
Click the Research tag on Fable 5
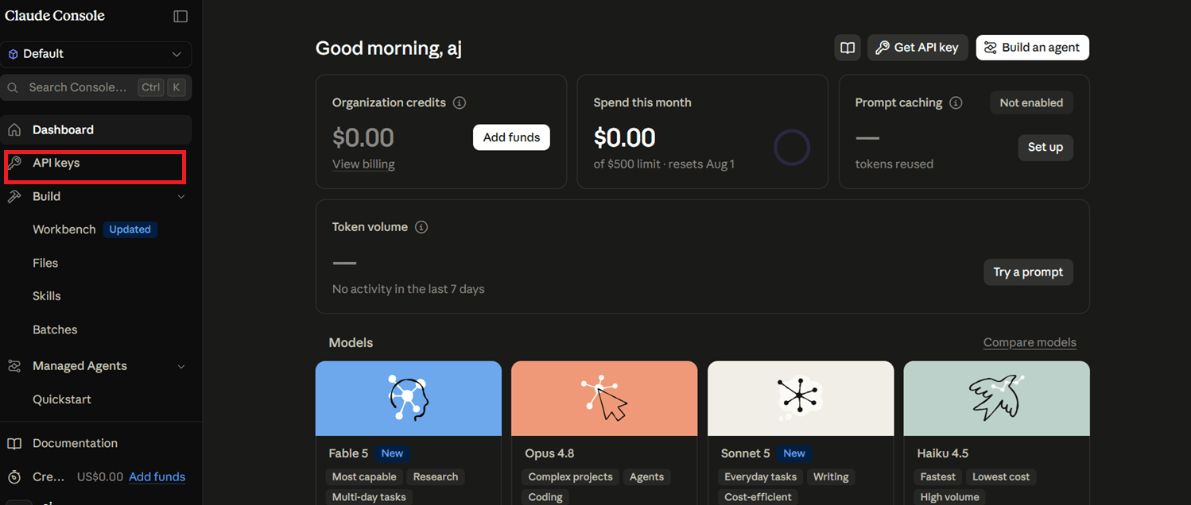coord(436,477)
